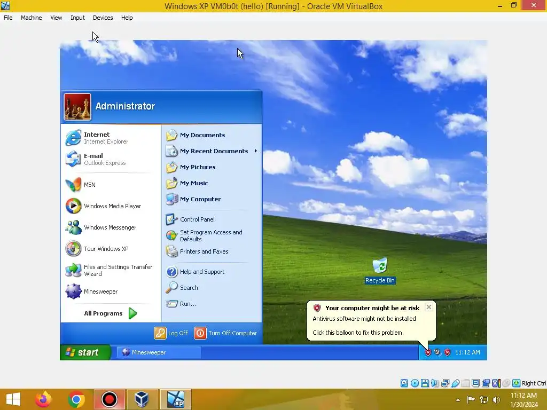The width and height of the screenshot is (547, 410).
Task: Click the XP taskbar clock 11:12 AM
Action: [467, 352]
